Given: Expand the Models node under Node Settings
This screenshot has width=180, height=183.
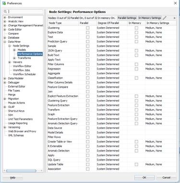Looking at the screenshot, I should coord(14,50).
